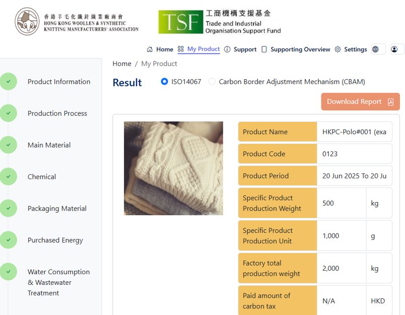Click the kg unit beside 500
Screen dimensions: 405x315
[379, 203]
